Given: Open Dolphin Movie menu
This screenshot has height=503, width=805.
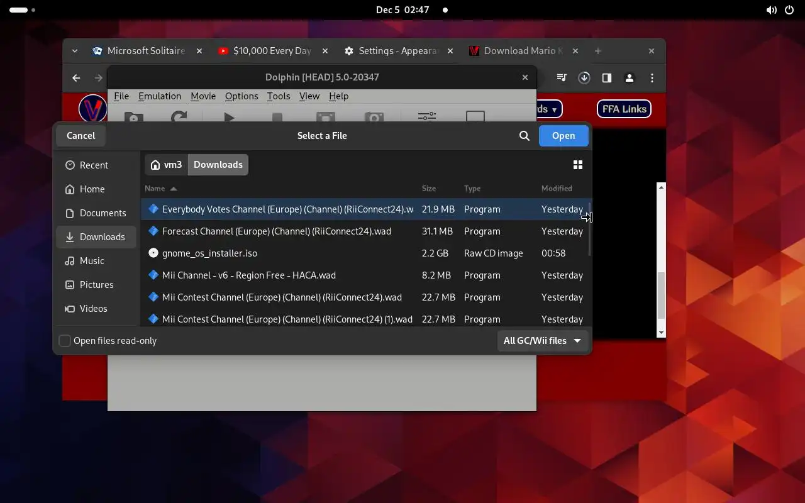Looking at the screenshot, I should click(x=203, y=96).
